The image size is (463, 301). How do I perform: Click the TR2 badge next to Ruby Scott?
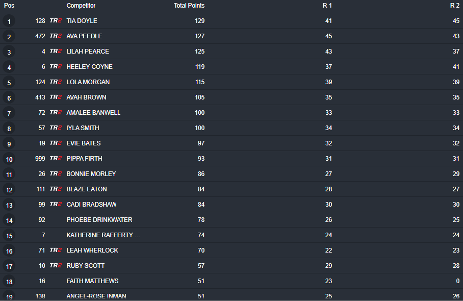(56, 266)
